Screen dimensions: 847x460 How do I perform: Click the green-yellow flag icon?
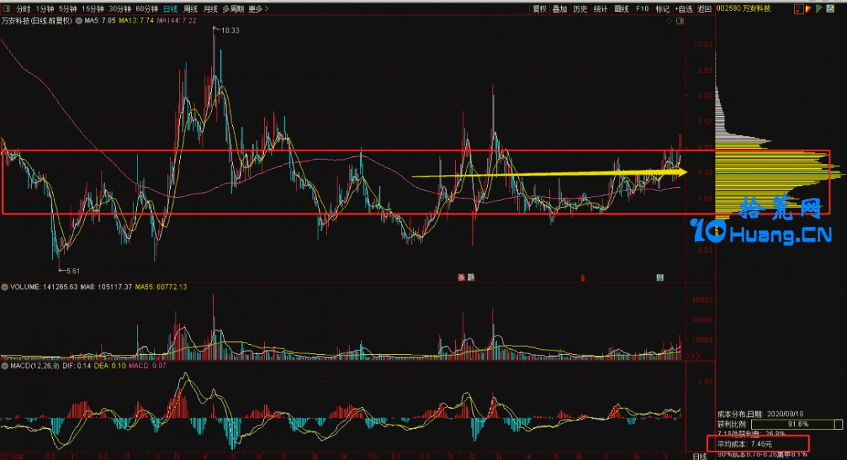coord(819,9)
